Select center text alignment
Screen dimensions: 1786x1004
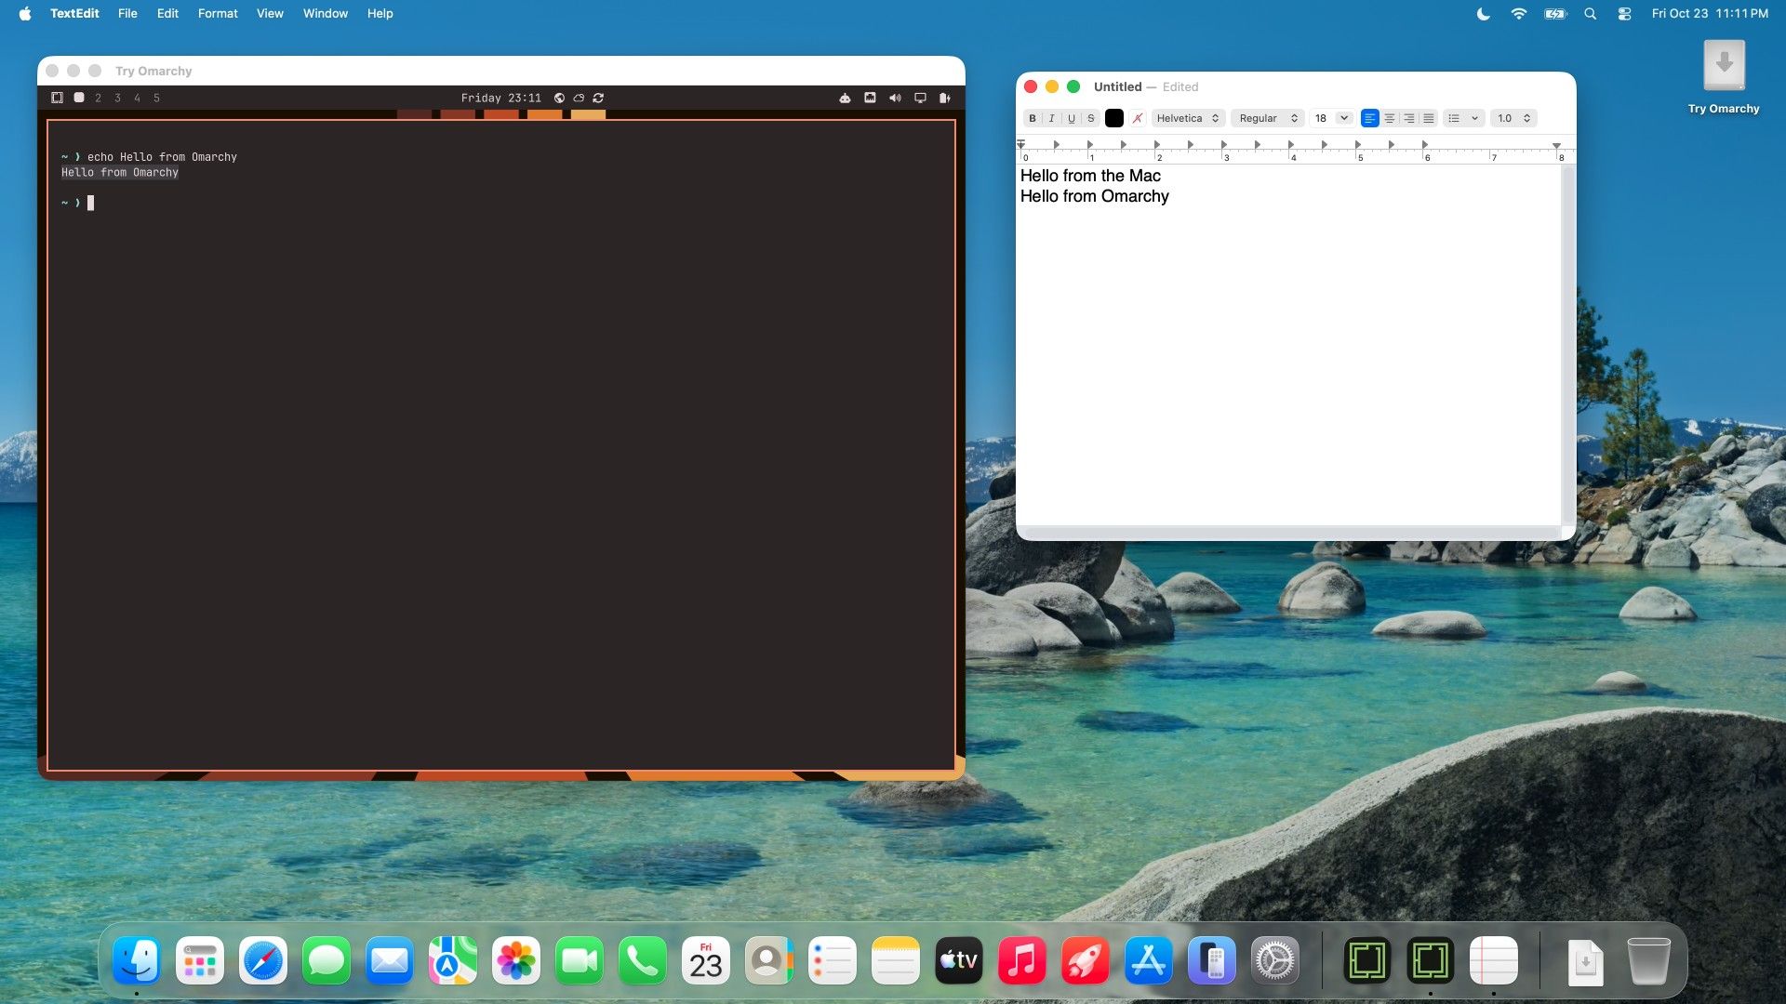(x=1390, y=118)
